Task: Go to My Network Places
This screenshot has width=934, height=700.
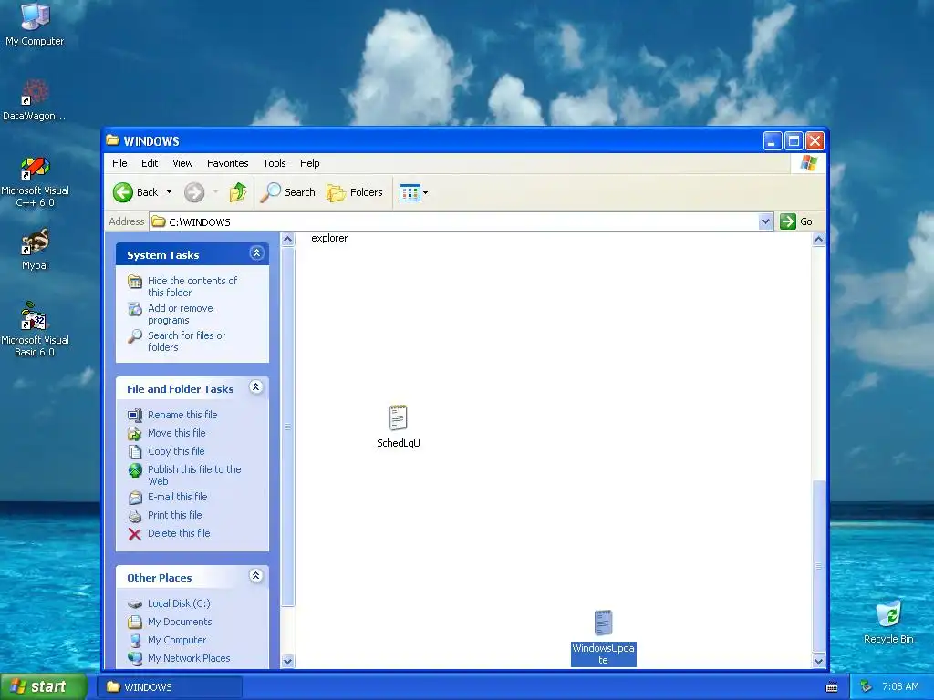Action: pos(189,658)
